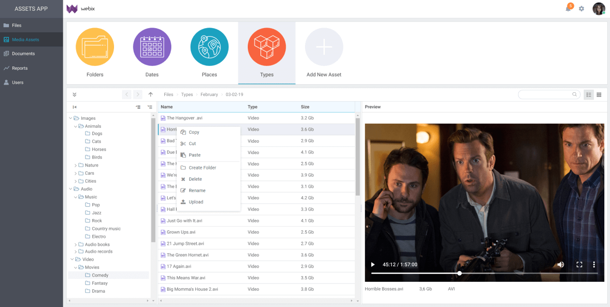Select Rename in the context menu

(208, 190)
